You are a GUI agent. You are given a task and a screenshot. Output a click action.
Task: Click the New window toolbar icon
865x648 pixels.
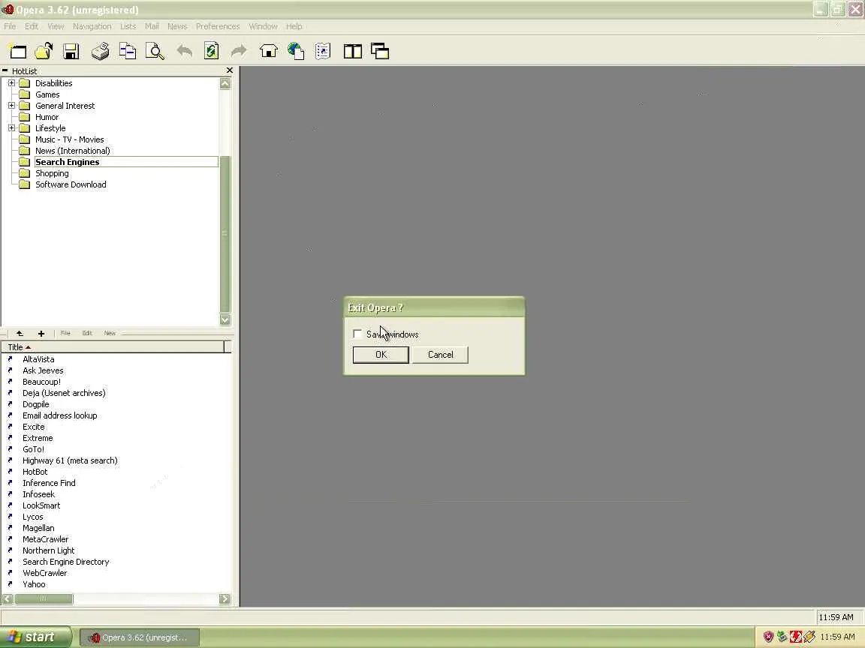click(x=18, y=51)
